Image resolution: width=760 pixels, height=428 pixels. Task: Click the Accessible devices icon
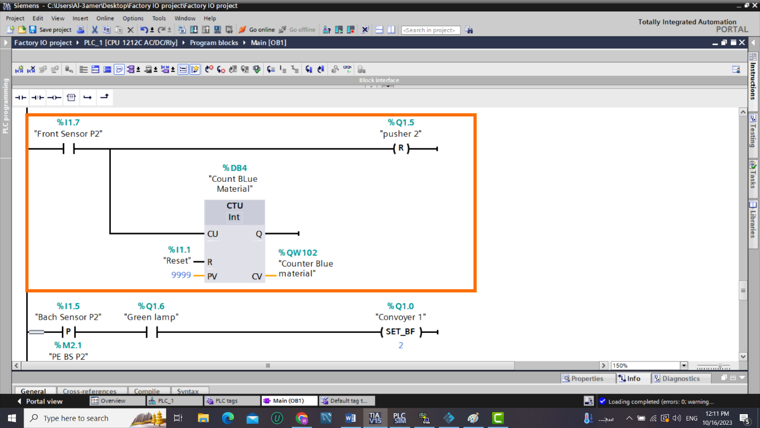[x=327, y=30]
